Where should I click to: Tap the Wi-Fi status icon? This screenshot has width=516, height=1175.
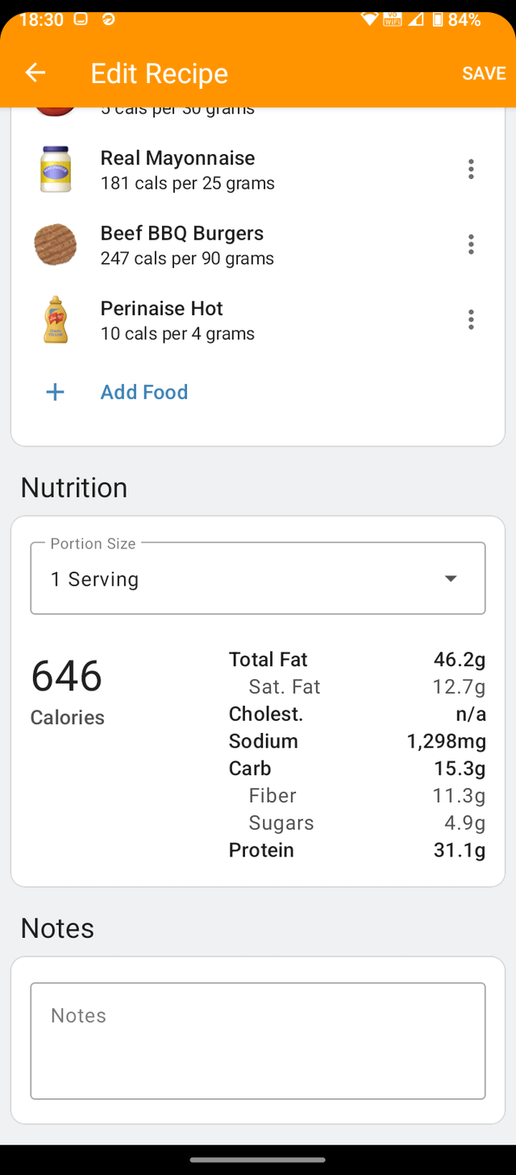click(370, 19)
